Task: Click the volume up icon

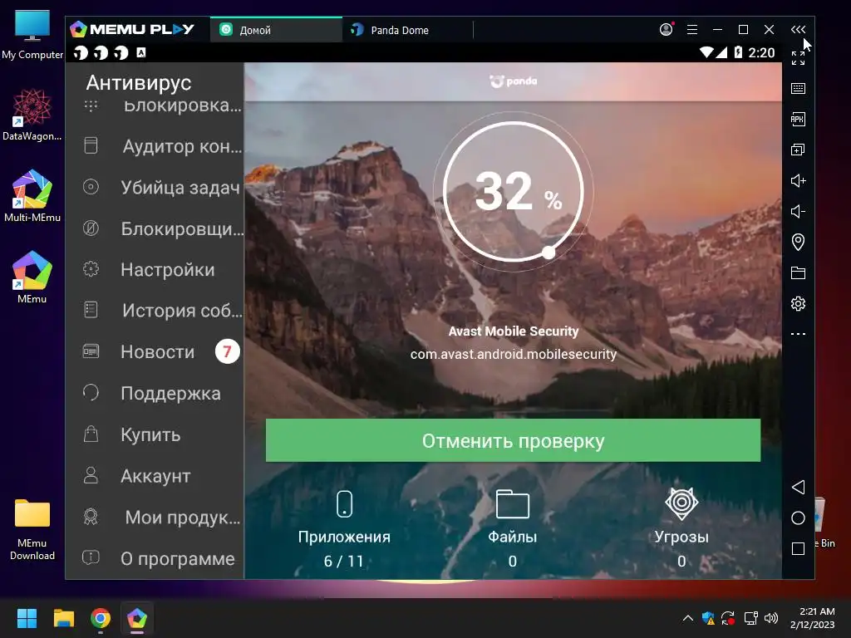Action: pos(798,180)
